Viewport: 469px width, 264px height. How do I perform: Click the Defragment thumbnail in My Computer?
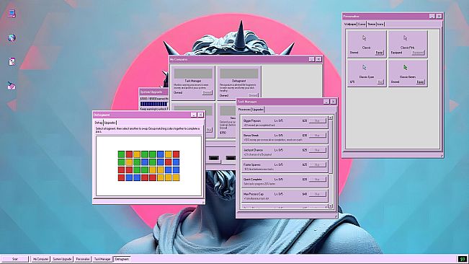[239, 74]
